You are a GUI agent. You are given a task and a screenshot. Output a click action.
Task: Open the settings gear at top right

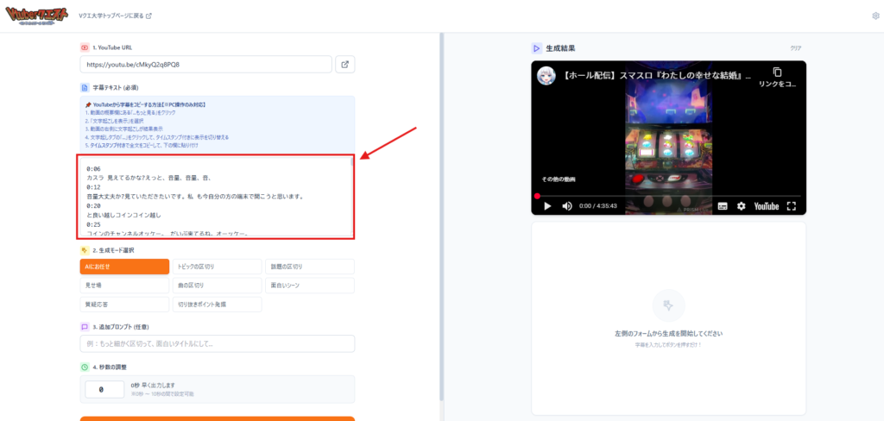[x=875, y=16]
